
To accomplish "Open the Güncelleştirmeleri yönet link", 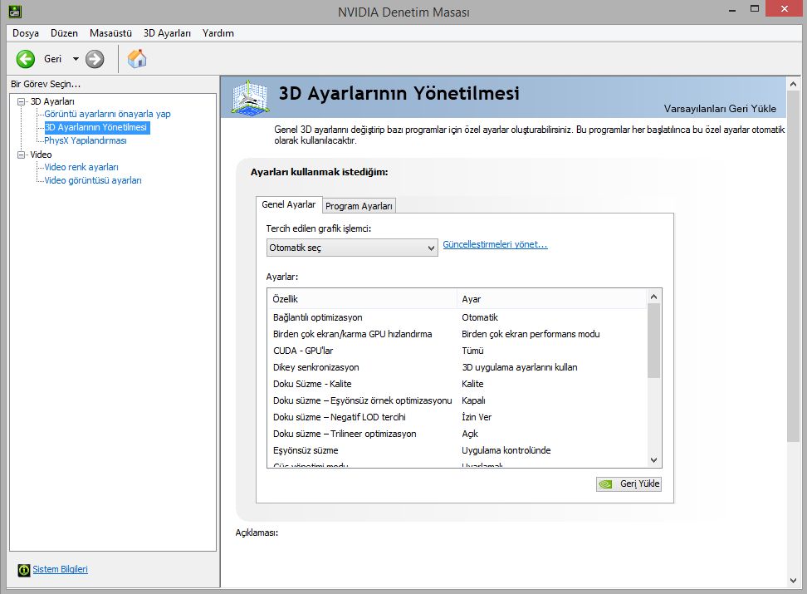I will (495, 244).
